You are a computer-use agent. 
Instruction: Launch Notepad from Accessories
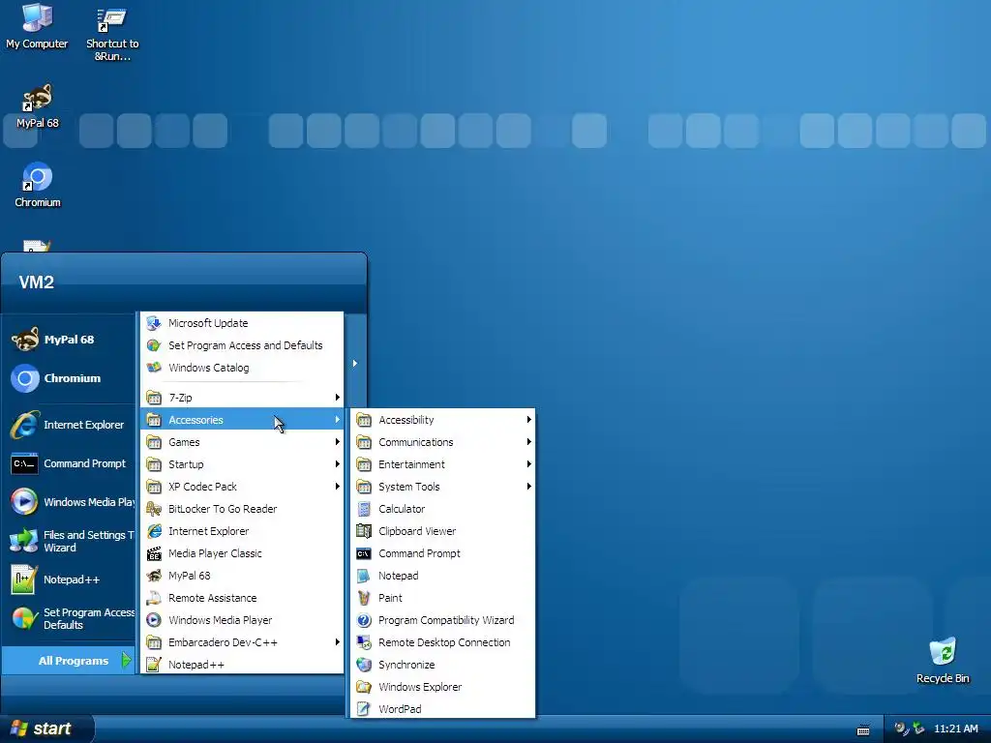pyautogui.click(x=442, y=576)
